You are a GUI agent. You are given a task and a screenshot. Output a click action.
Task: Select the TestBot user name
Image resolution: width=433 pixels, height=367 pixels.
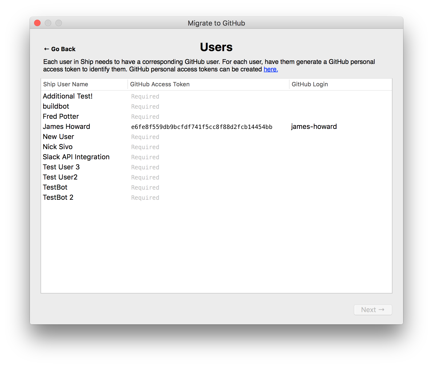pyautogui.click(x=55, y=187)
